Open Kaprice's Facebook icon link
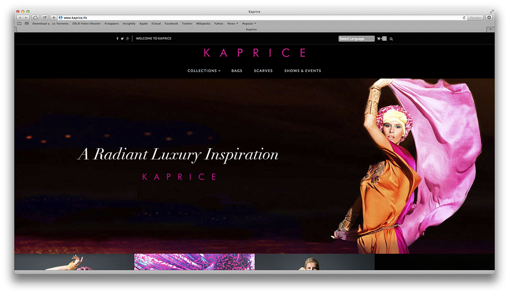The width and height of the screenshot is (509, 294). pos(117,39)
